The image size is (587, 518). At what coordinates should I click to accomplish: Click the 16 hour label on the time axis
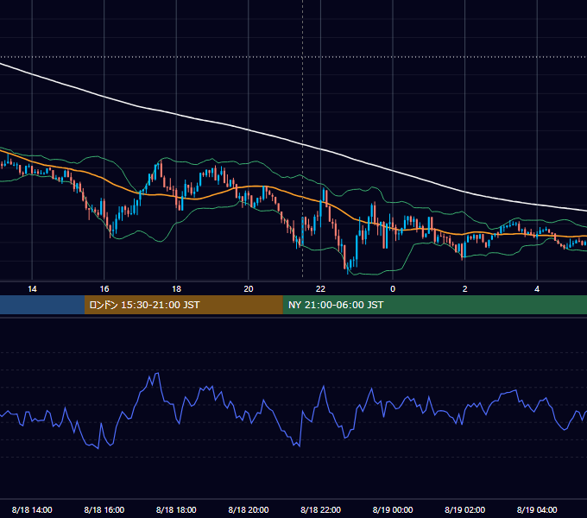pos(104,289)
